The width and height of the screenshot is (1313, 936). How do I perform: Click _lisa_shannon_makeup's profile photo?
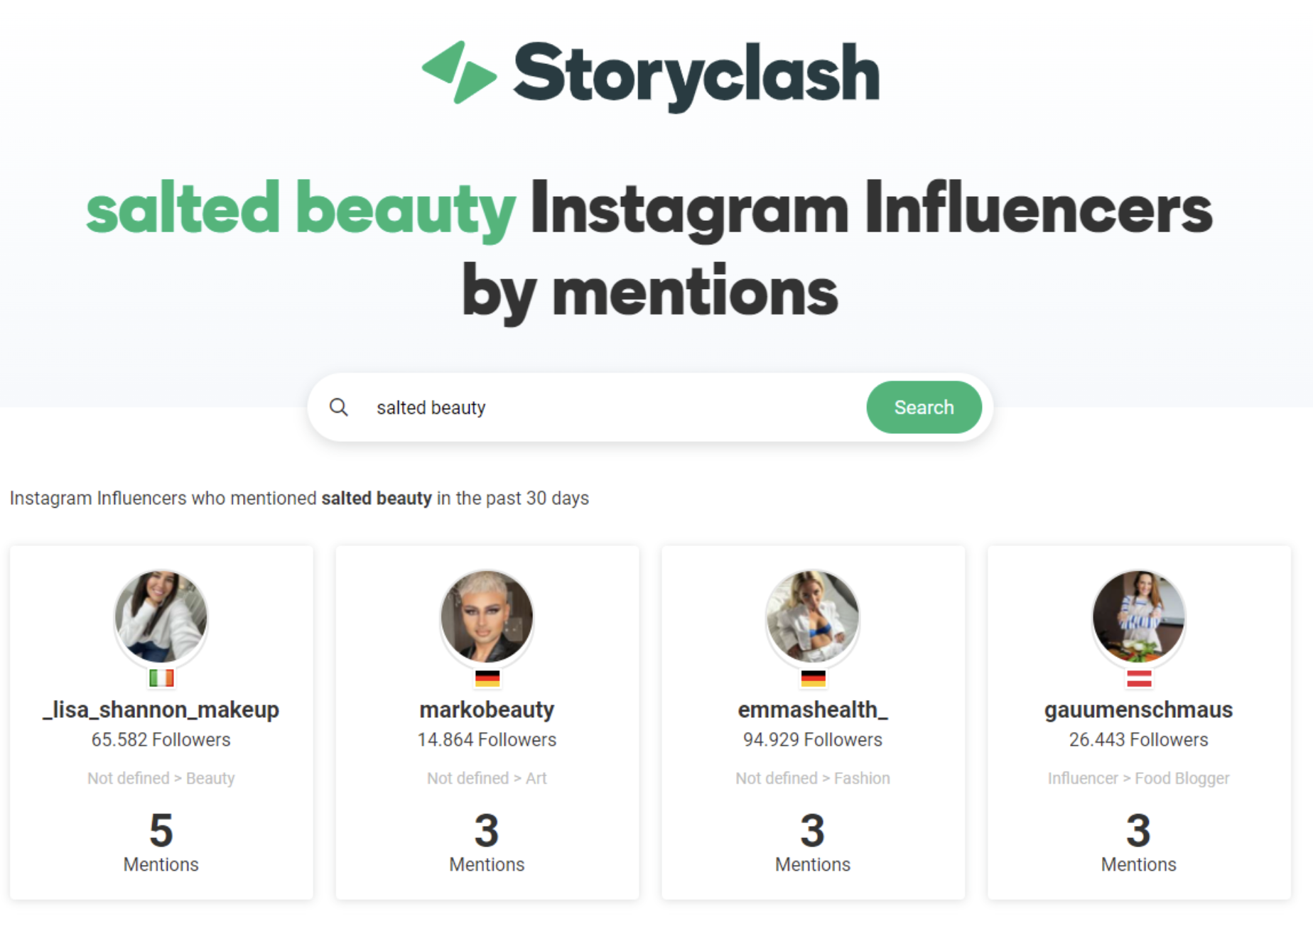click(x=161, y=618)
